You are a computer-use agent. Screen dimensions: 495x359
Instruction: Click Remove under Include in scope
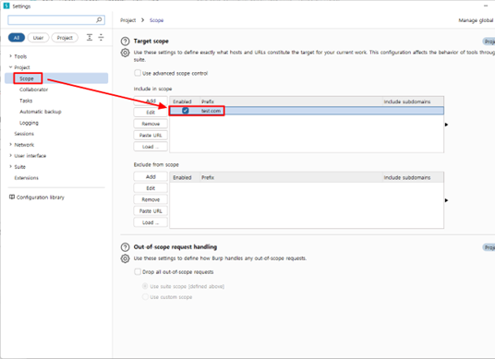click(151, 124)
